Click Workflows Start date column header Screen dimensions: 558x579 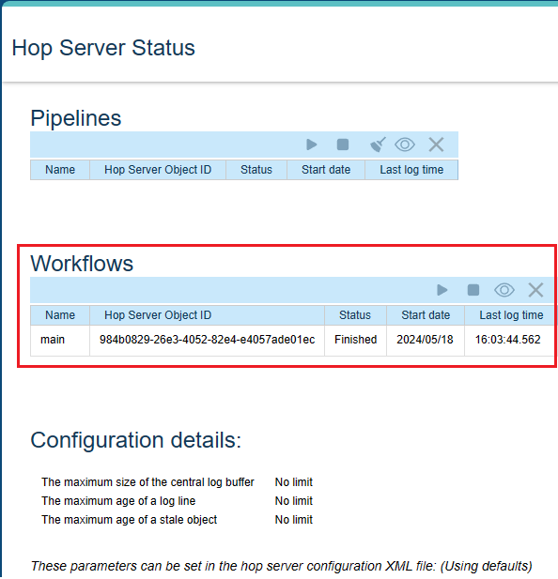click(426, 315)
